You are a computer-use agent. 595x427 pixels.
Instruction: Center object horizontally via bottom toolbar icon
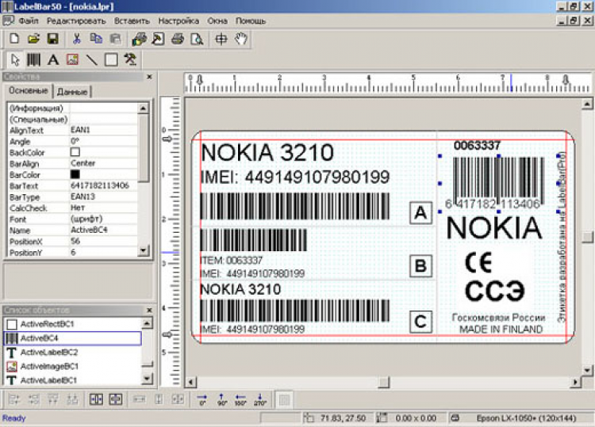[x=96, y=399]
